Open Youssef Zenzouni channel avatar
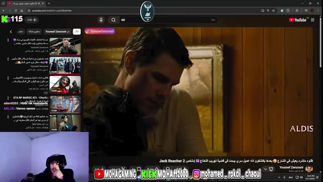Screen dimensions: 323x182 [309, 169]
